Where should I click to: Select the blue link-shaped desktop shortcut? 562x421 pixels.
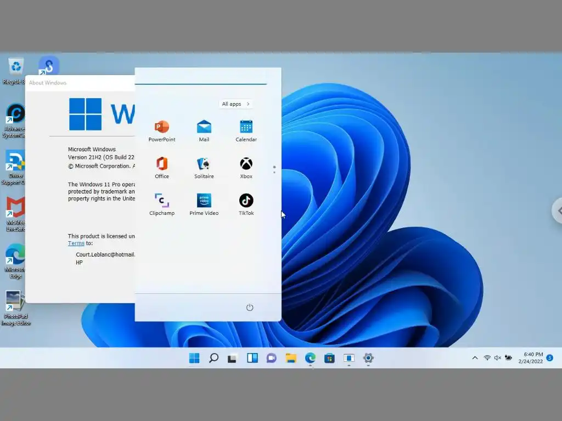pyautogui.click(x=49, y=66)
